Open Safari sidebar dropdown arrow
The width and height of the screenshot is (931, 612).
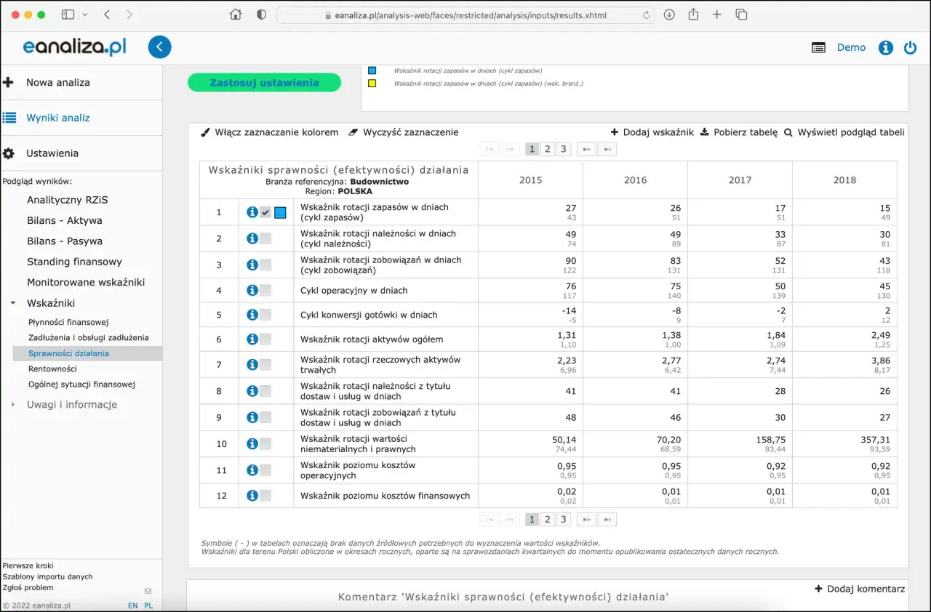click(85, 15)
